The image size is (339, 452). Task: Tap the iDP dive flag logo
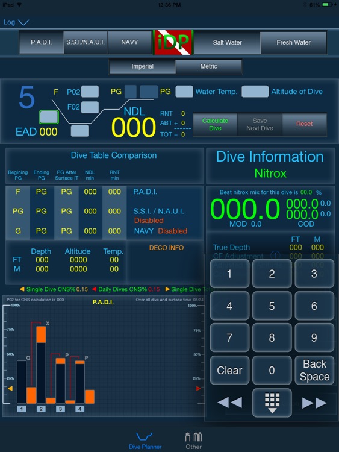click(x=173, y=42)
